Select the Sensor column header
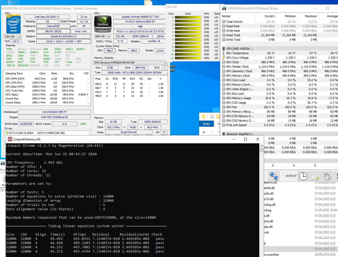Screen dimensions: 338x257 pos(238,16)
